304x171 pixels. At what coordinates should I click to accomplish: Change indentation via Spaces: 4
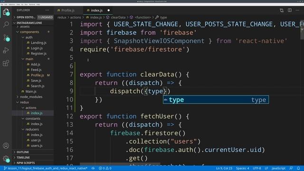242,168
